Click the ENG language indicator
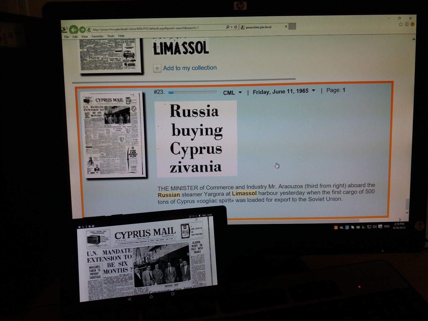428x321 pixels. click(387, 226)
